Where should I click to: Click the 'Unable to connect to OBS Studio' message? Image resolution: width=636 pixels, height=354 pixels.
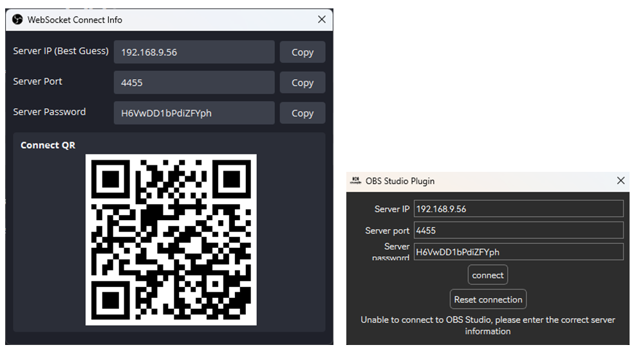[487, 325]
